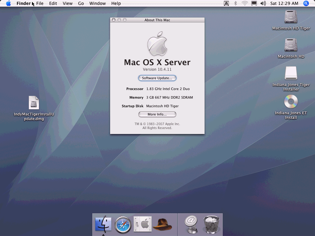The width and height of the screenshot is (315, 236).
Task: Launch the Indiana Jones fedora hat app
Action: [162, 225]
